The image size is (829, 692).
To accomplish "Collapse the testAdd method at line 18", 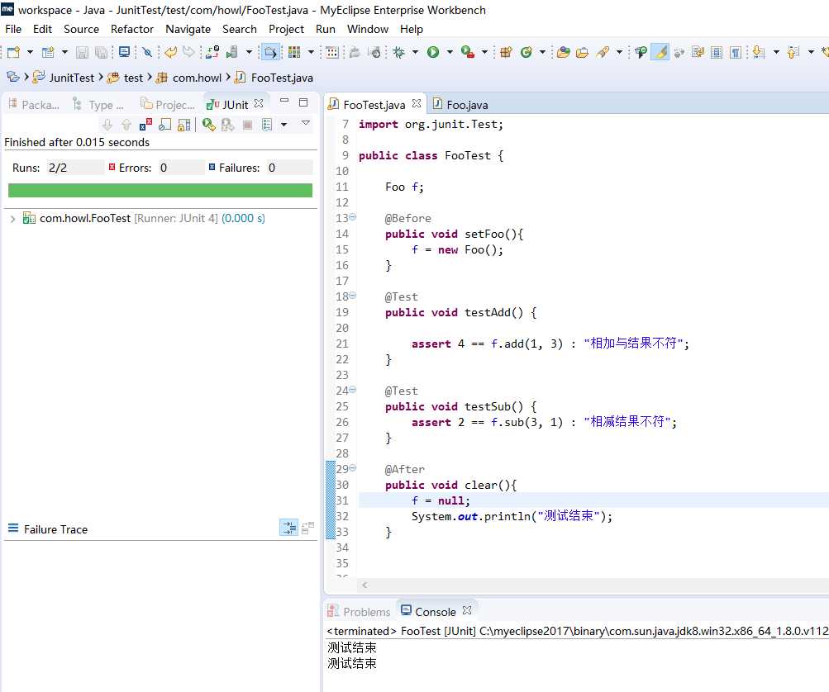I will 353,296.
